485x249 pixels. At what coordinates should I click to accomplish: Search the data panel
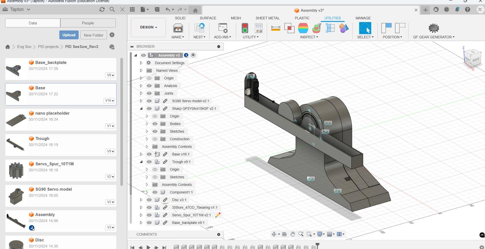[x=112, y=9]
